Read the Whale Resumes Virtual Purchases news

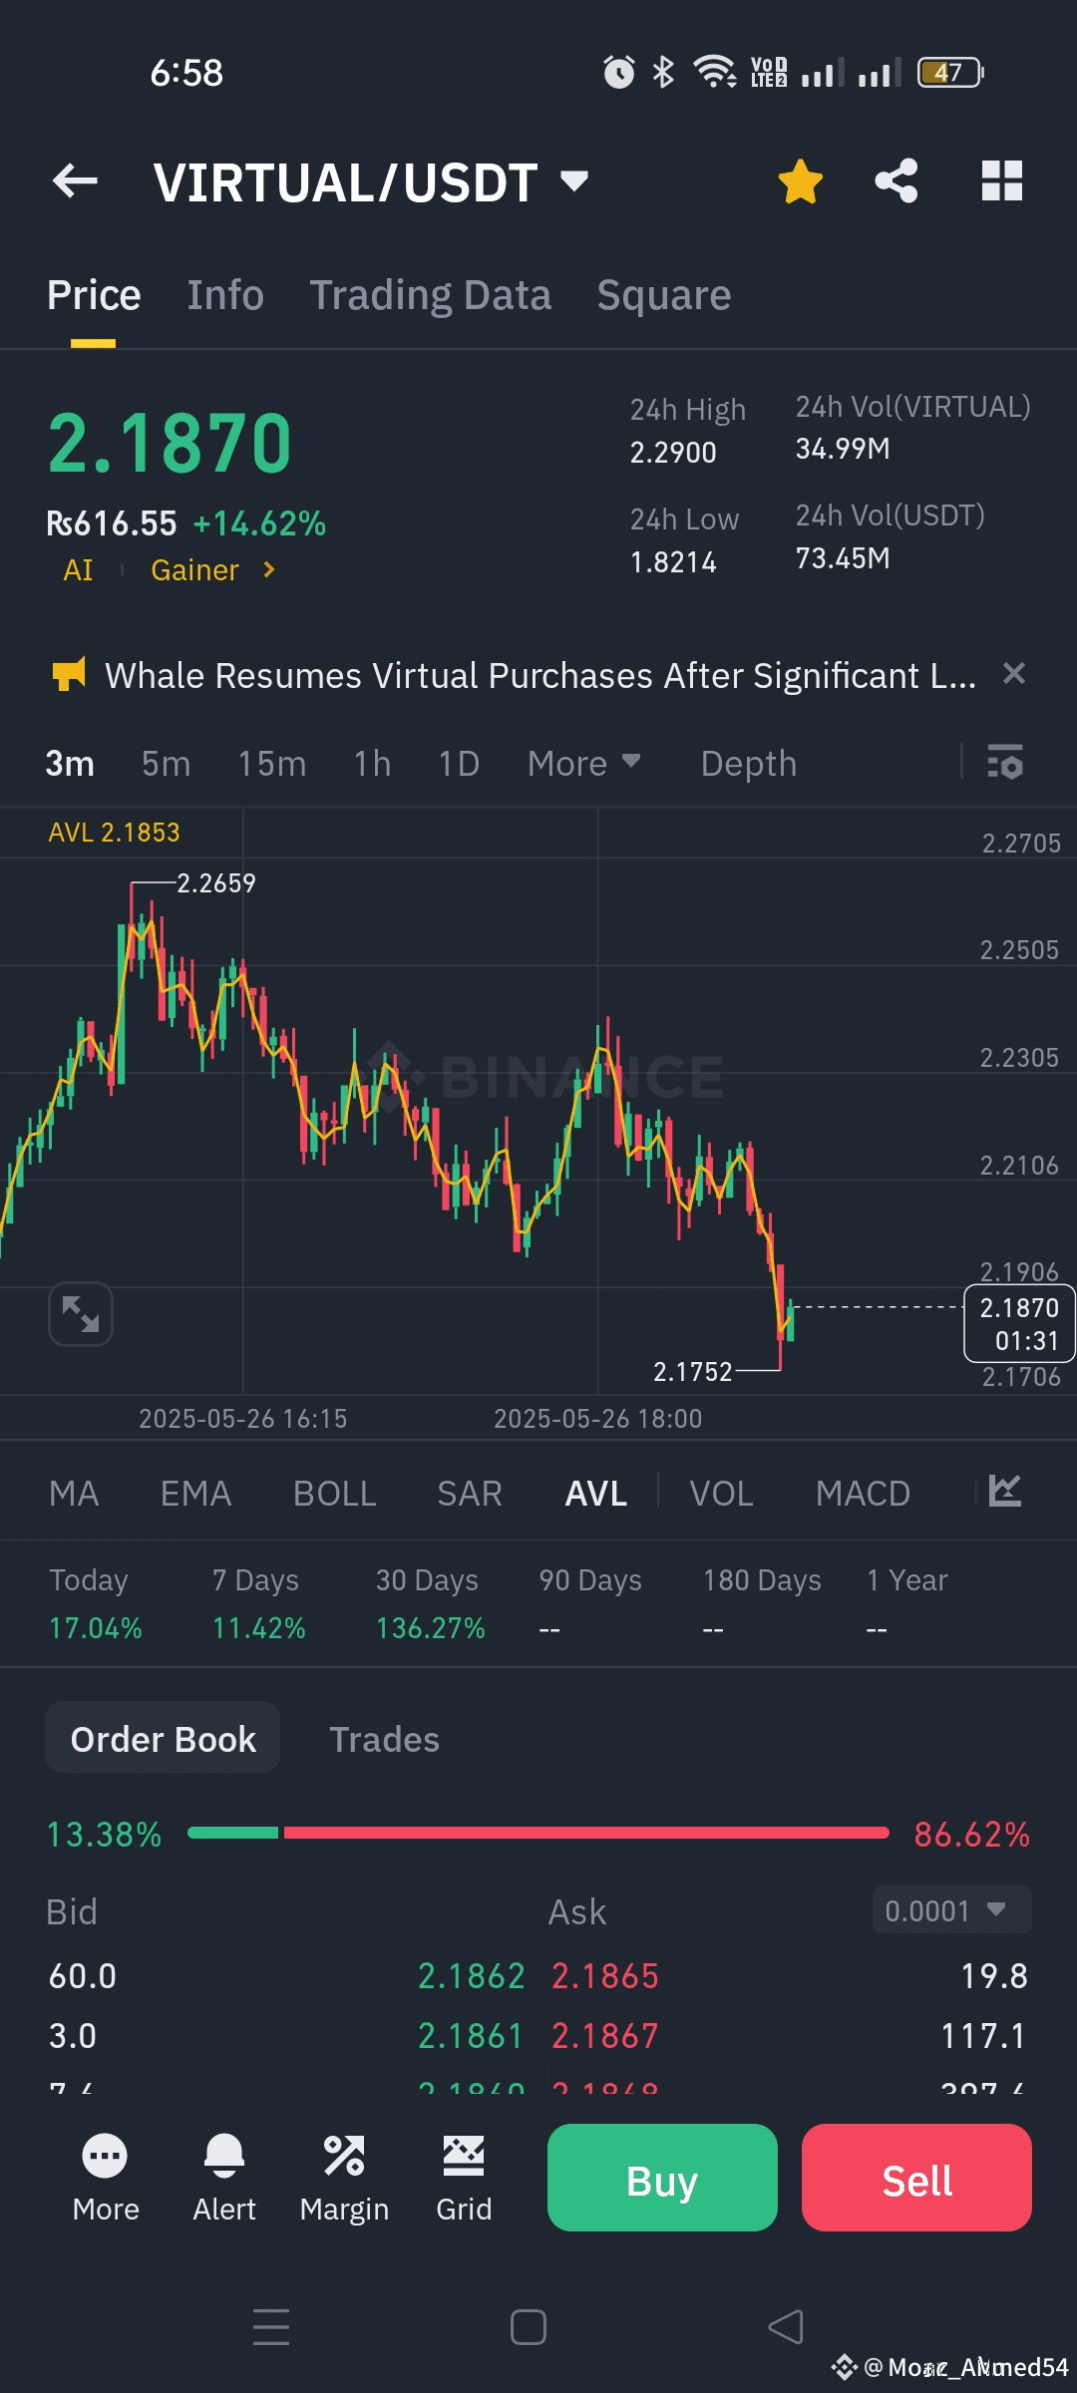[540, 676]
